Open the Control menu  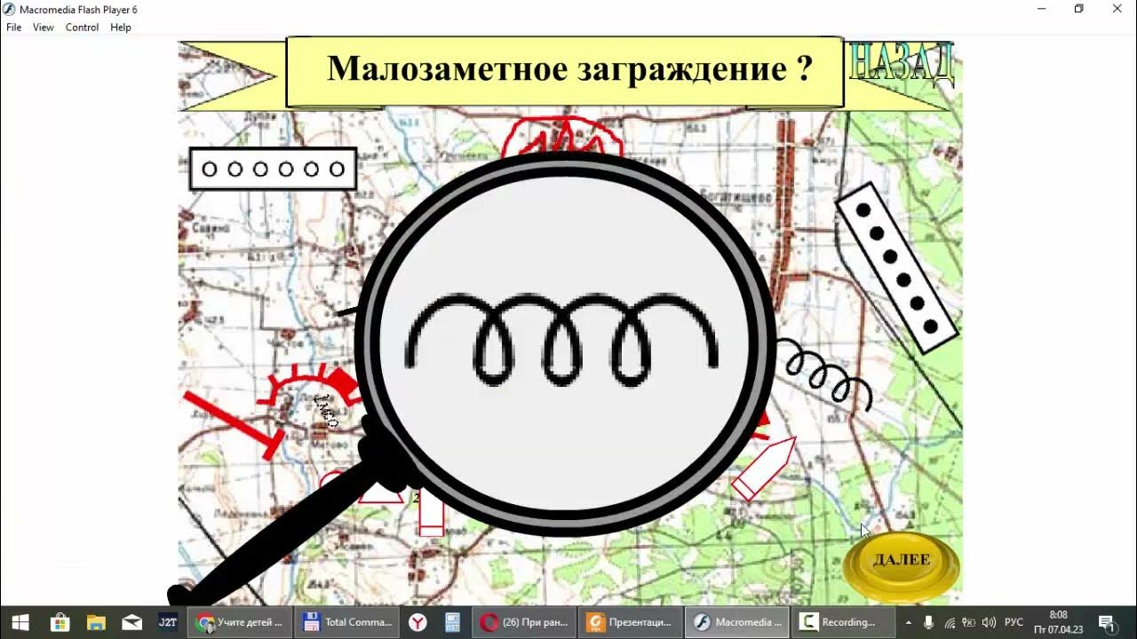pos(82,28)
